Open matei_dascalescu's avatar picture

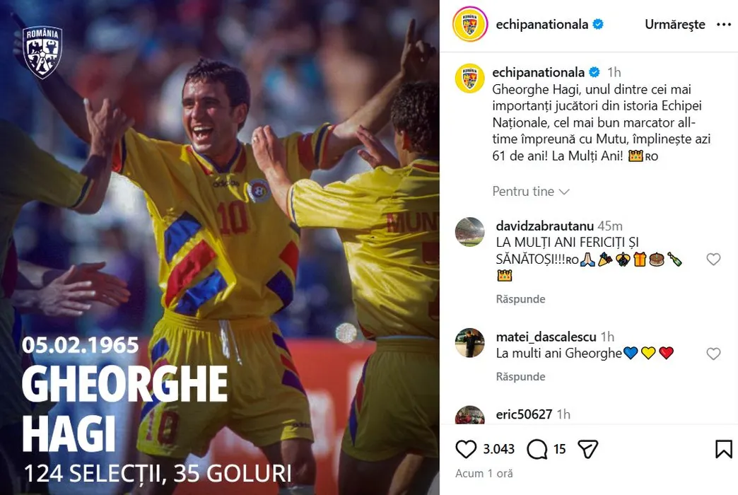click(469, 343)
